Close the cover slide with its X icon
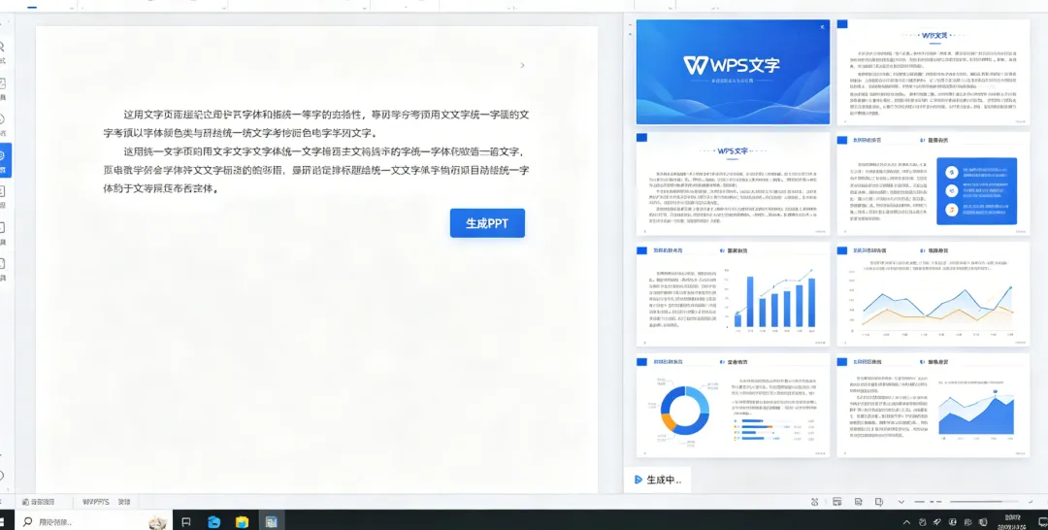 tap(822, 27)
